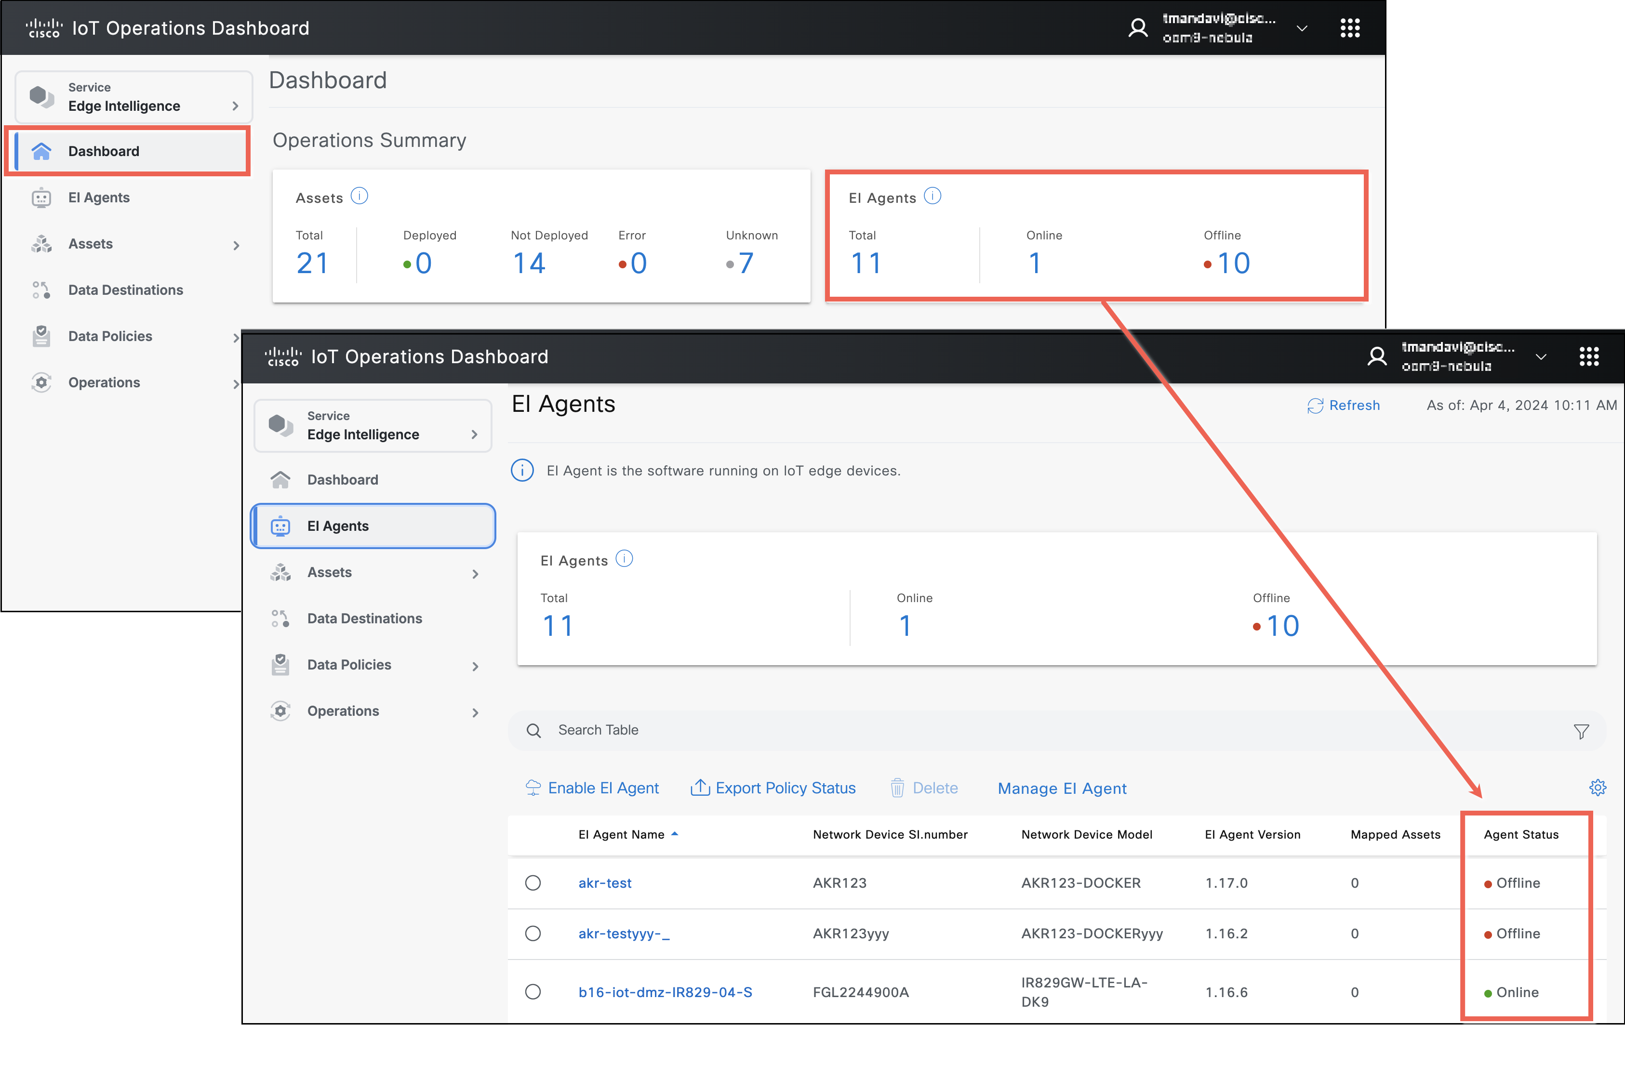The width and height of the screenshot is (1625, 1078).
Task: Expand Assets chevron in front window sidebar
Action: coord(475,574)
